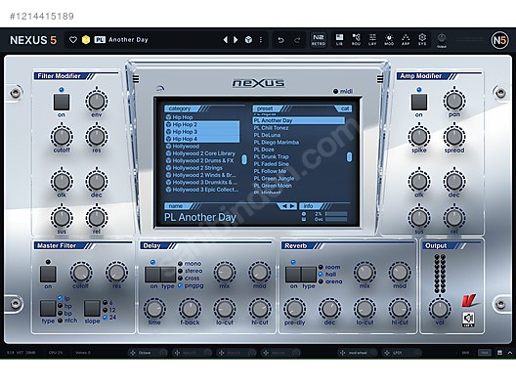Image resolution: width=516 pixels, height=387 pixels.
Task: Select lp filter type option
Action: click(x=64, y=298)
